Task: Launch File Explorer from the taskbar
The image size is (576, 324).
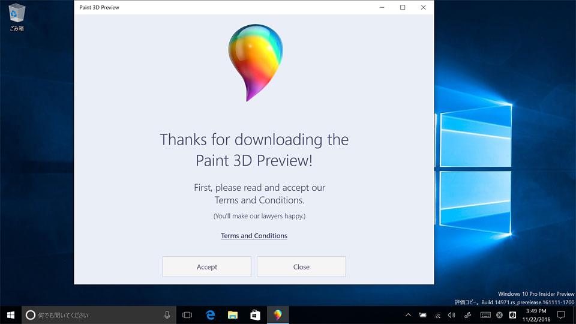Action: click(x=233, y=315)
